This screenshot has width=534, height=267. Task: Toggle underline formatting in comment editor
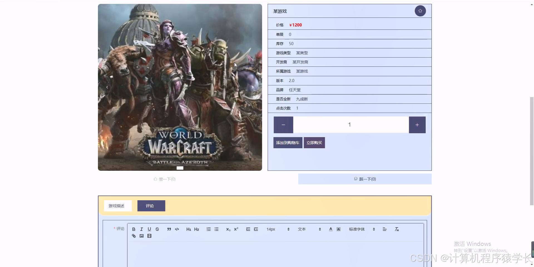(x=149, y=229)
